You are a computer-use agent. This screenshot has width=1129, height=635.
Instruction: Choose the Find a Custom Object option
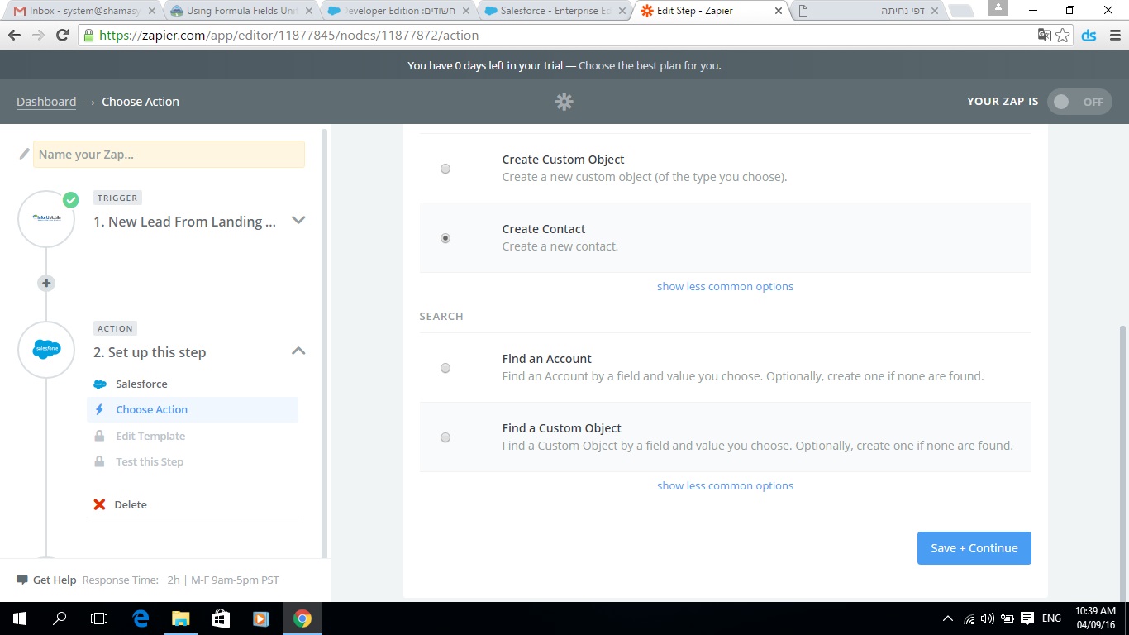(445, 437)
